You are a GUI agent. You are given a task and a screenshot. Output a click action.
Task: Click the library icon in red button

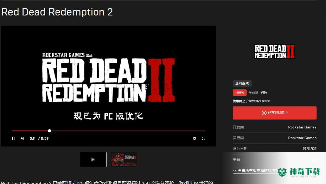264,113
